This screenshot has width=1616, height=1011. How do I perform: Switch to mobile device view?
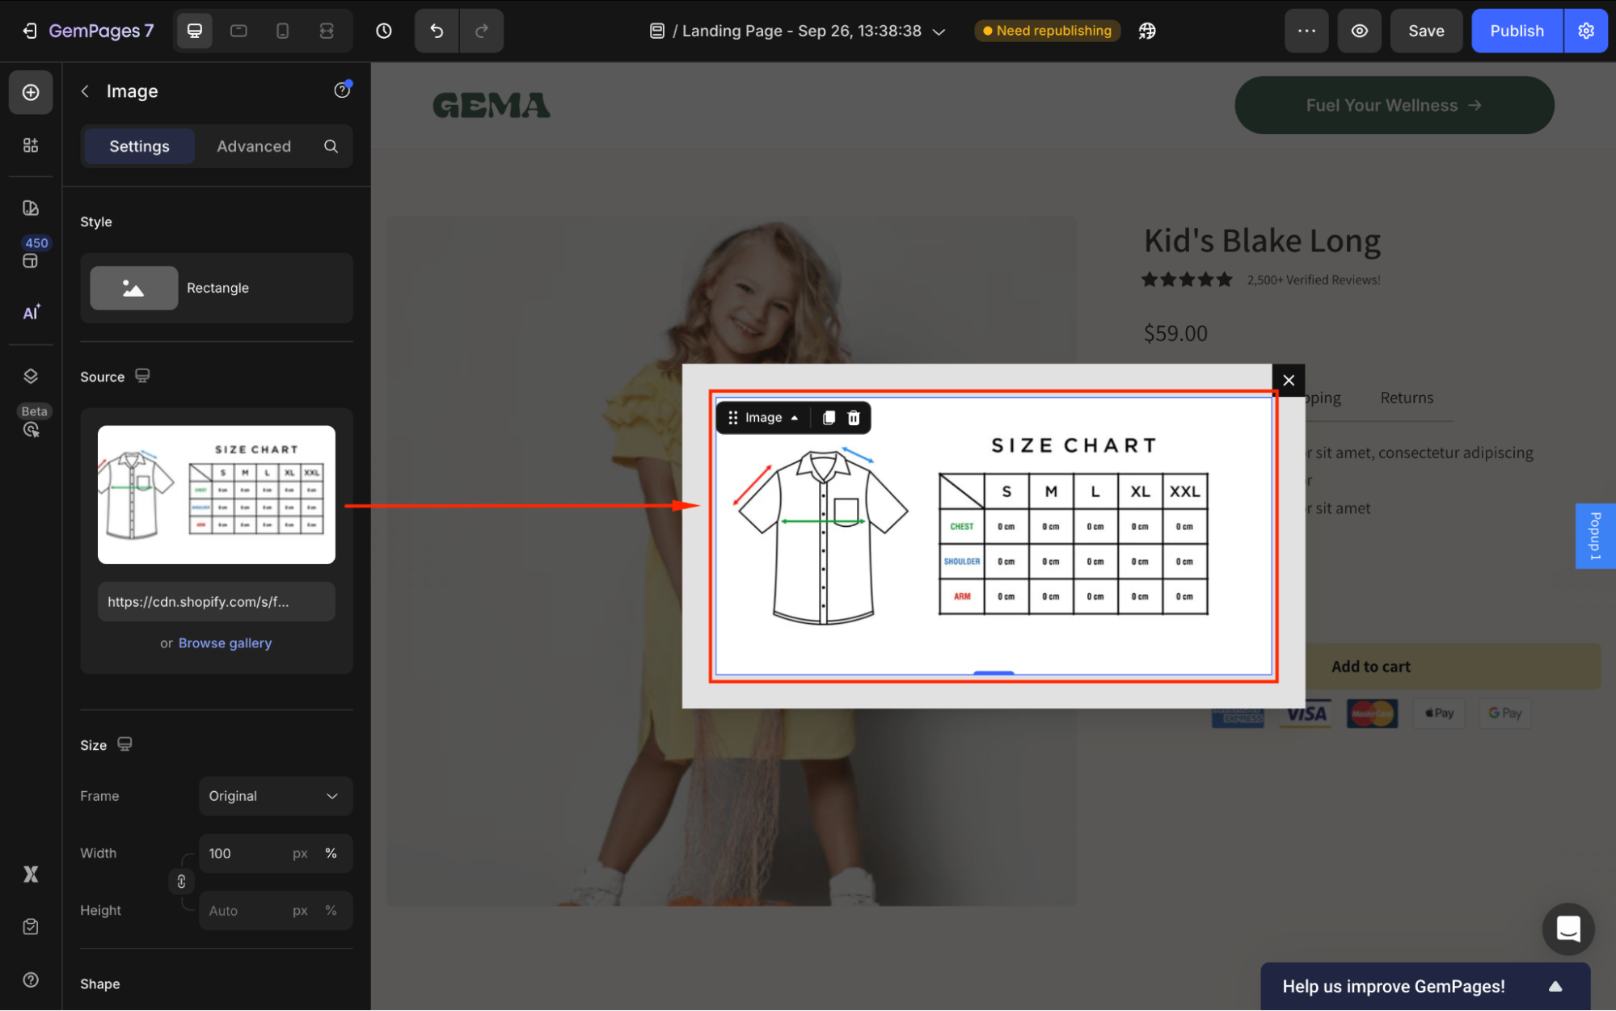[282, 31]
